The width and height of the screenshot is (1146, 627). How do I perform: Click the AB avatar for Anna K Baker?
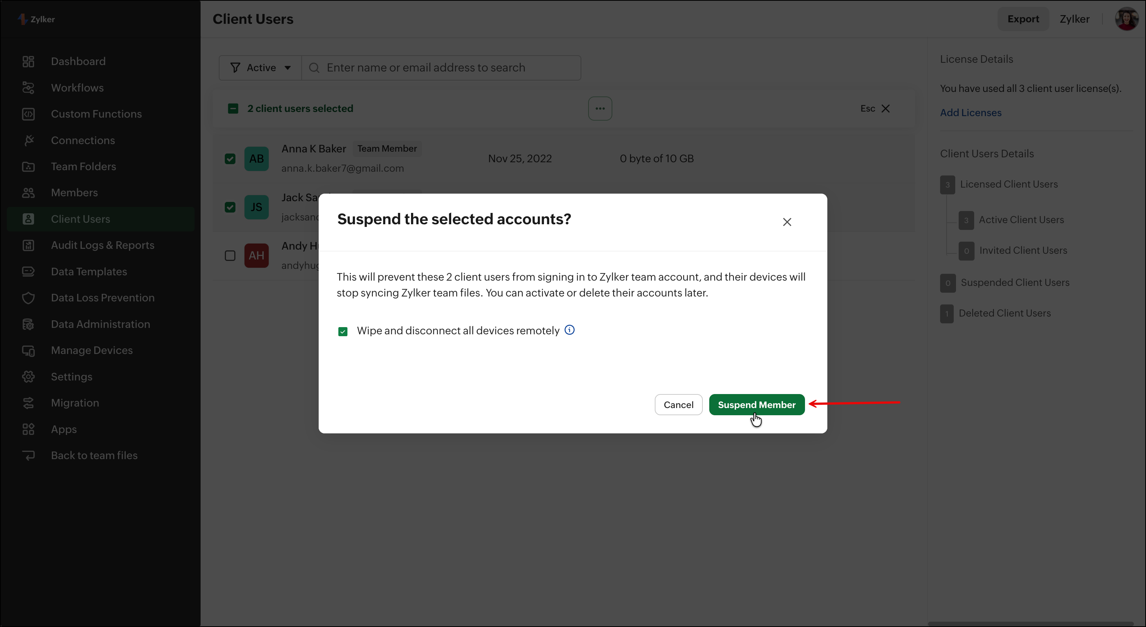coord(256,158)
